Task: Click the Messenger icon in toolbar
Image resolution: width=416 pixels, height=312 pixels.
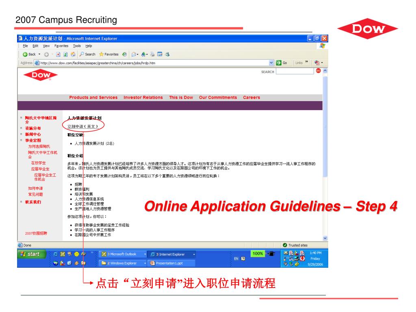Action: click(x=167, y=54)
